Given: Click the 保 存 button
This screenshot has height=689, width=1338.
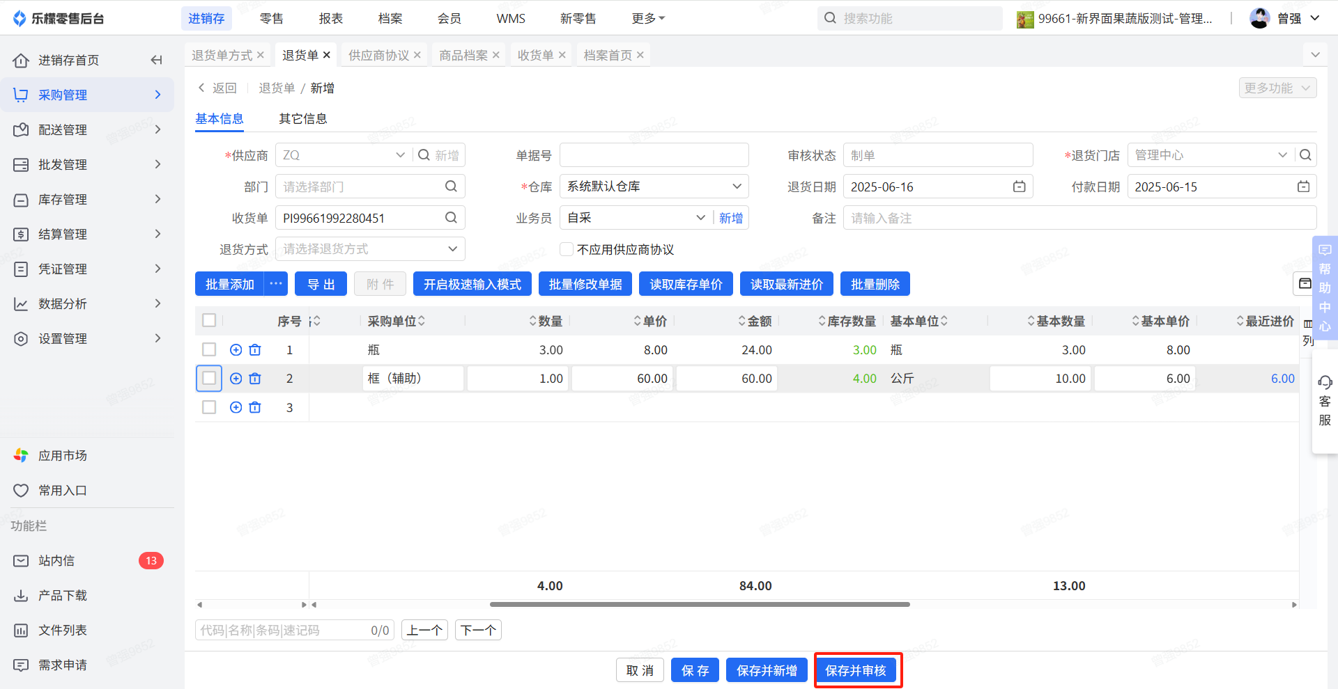Looking at the screenshot, I should click(695, 670).
